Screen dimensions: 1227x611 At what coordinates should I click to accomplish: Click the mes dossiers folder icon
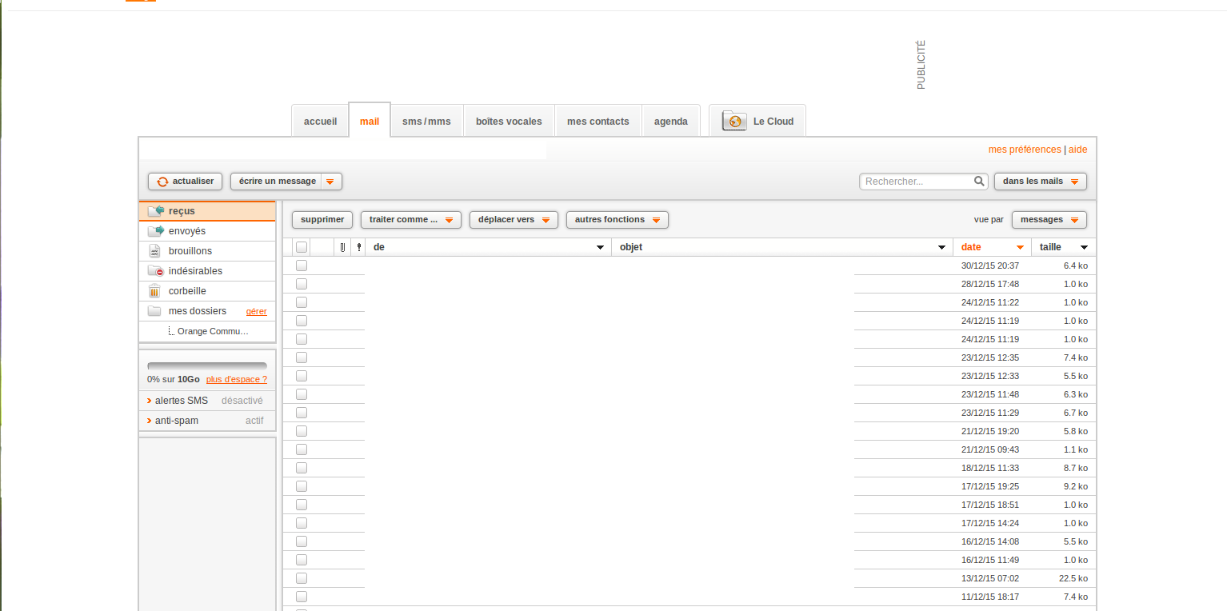pos(155,311)
